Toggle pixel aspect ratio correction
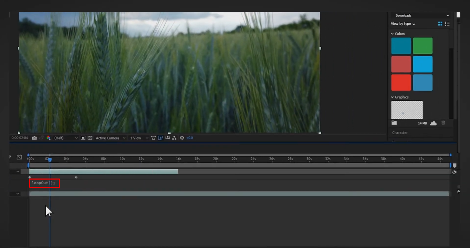The height and width of the screenshot is (248, 470). (154, 138)
